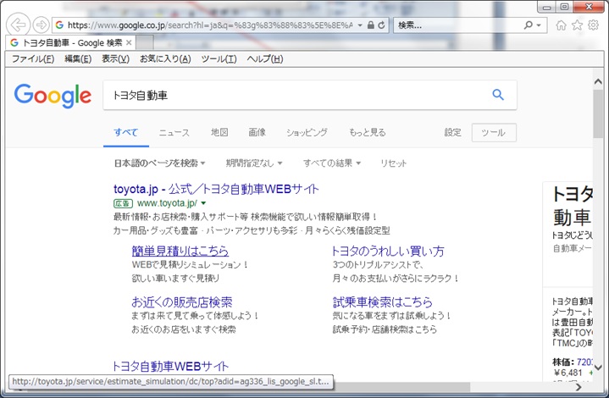
Task: Click the Home icon
Action: (x=561, y=25)
